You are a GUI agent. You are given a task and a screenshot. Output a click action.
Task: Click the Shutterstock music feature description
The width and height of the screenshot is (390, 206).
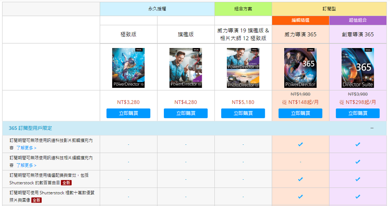pos(49,179)
